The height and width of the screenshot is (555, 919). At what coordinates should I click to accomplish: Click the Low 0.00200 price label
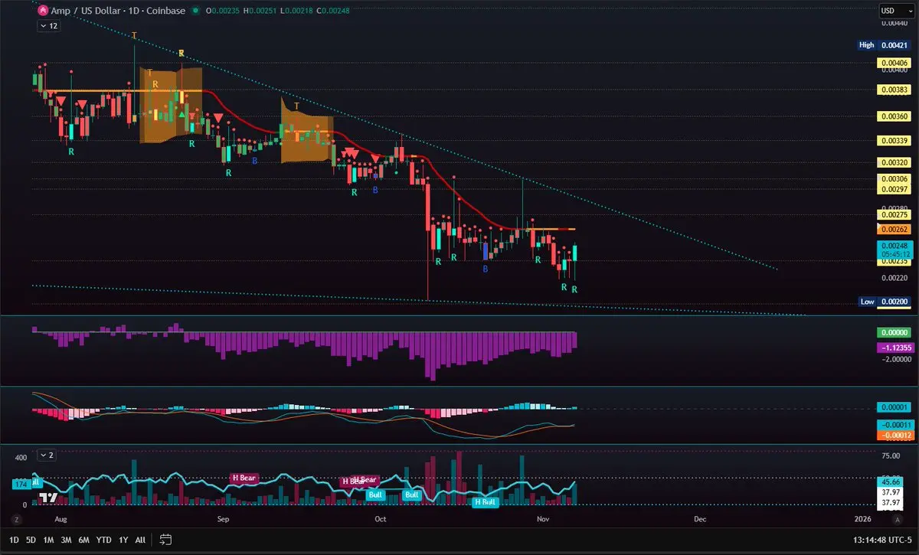tap(883, 302)
